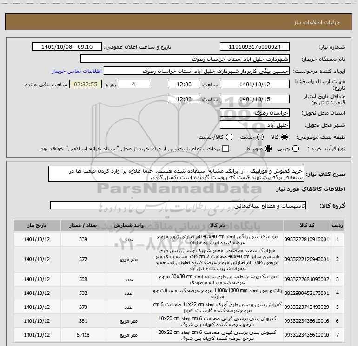358x346 pixels.
Task: Click quantity 532 in row 4
Action: (x=83, y=293)
